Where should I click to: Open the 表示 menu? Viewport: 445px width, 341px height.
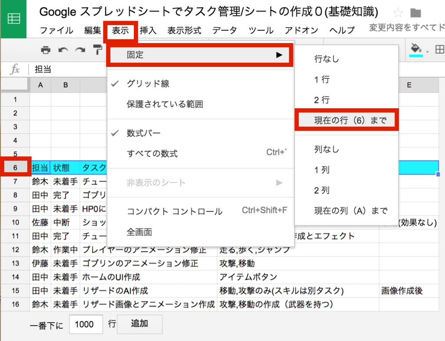coord(120,30)
